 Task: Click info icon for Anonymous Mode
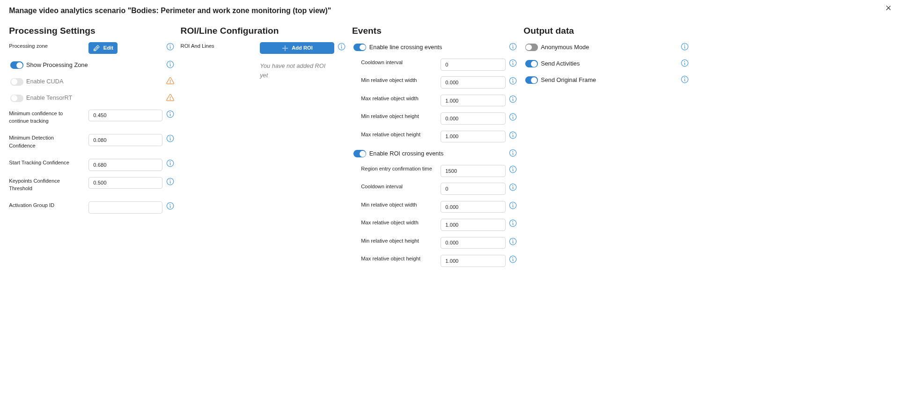[684, 47]
